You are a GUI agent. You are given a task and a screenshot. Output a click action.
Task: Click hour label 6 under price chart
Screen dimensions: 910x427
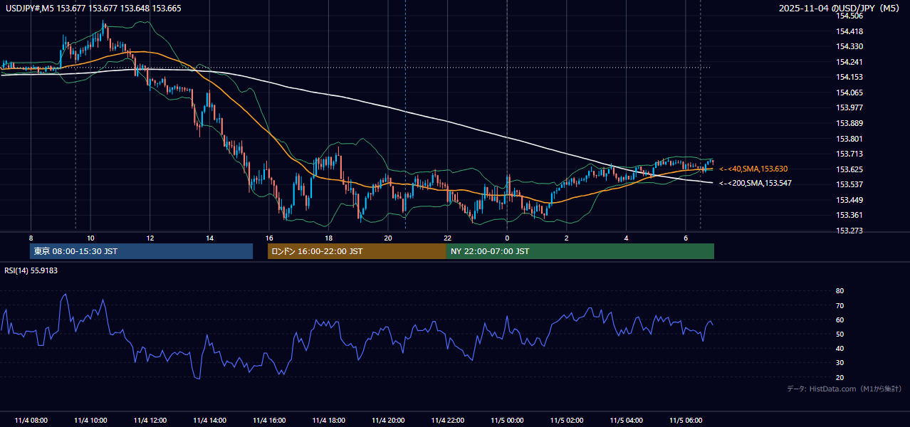pos(685,238)
